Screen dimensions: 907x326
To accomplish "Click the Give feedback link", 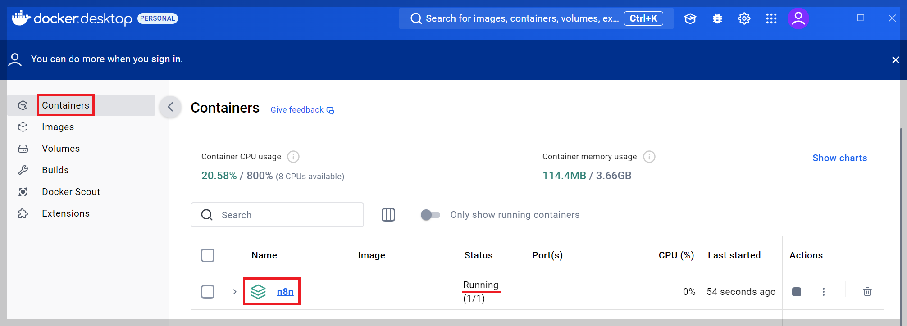I will coord(297,110).
